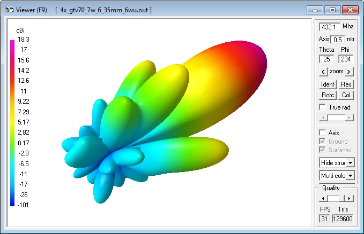Maximize the 3D Viewer window

(332, 10)
